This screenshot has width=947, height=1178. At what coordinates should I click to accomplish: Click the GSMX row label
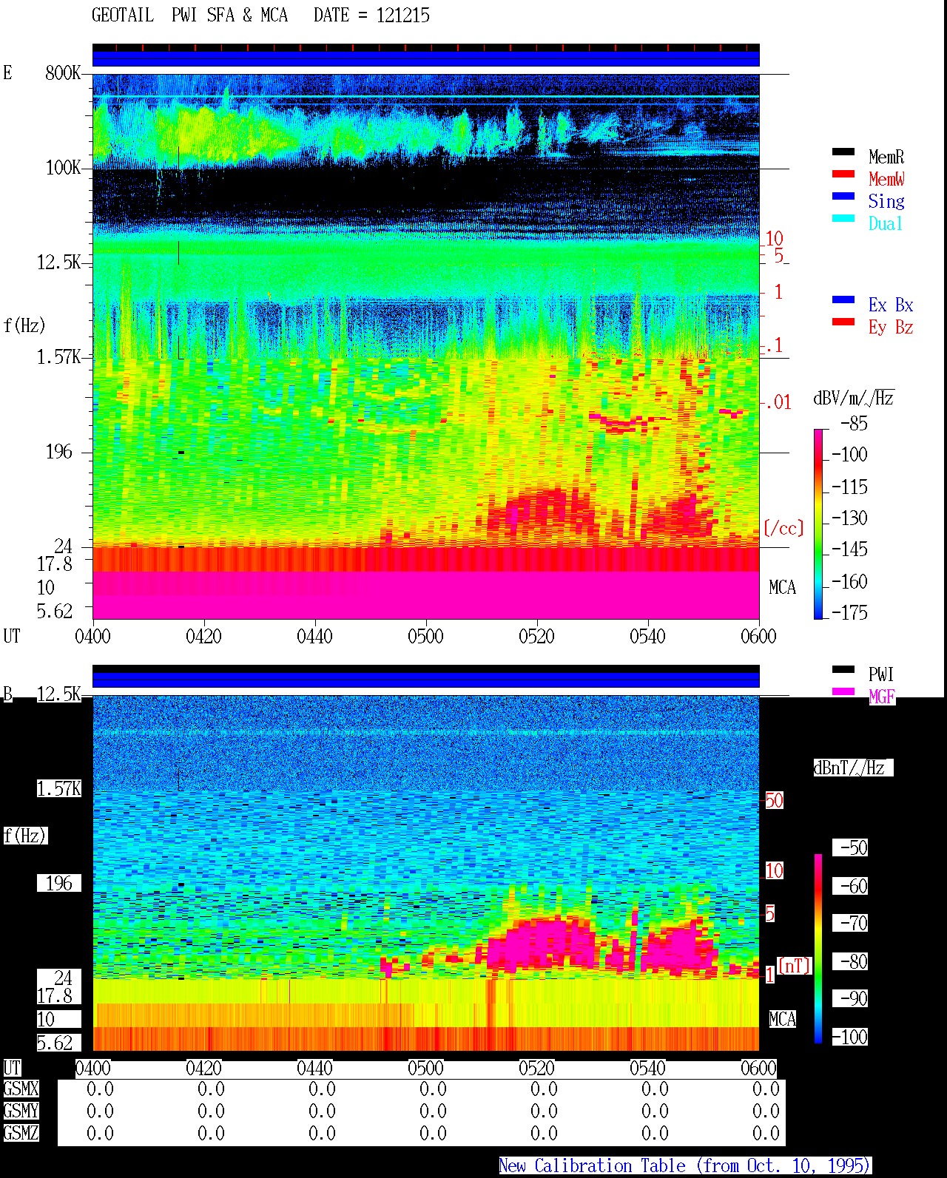[x=21, y=1089]
